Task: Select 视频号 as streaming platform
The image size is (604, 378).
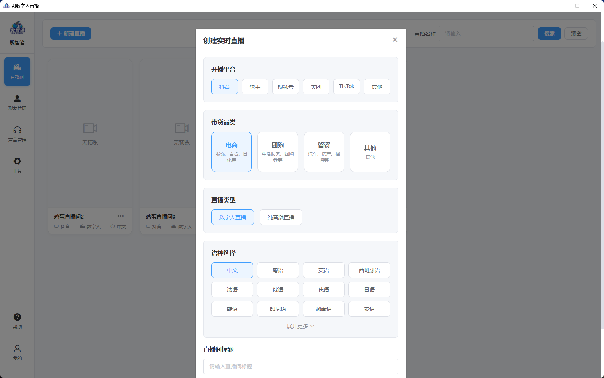Action: point(286,86)
